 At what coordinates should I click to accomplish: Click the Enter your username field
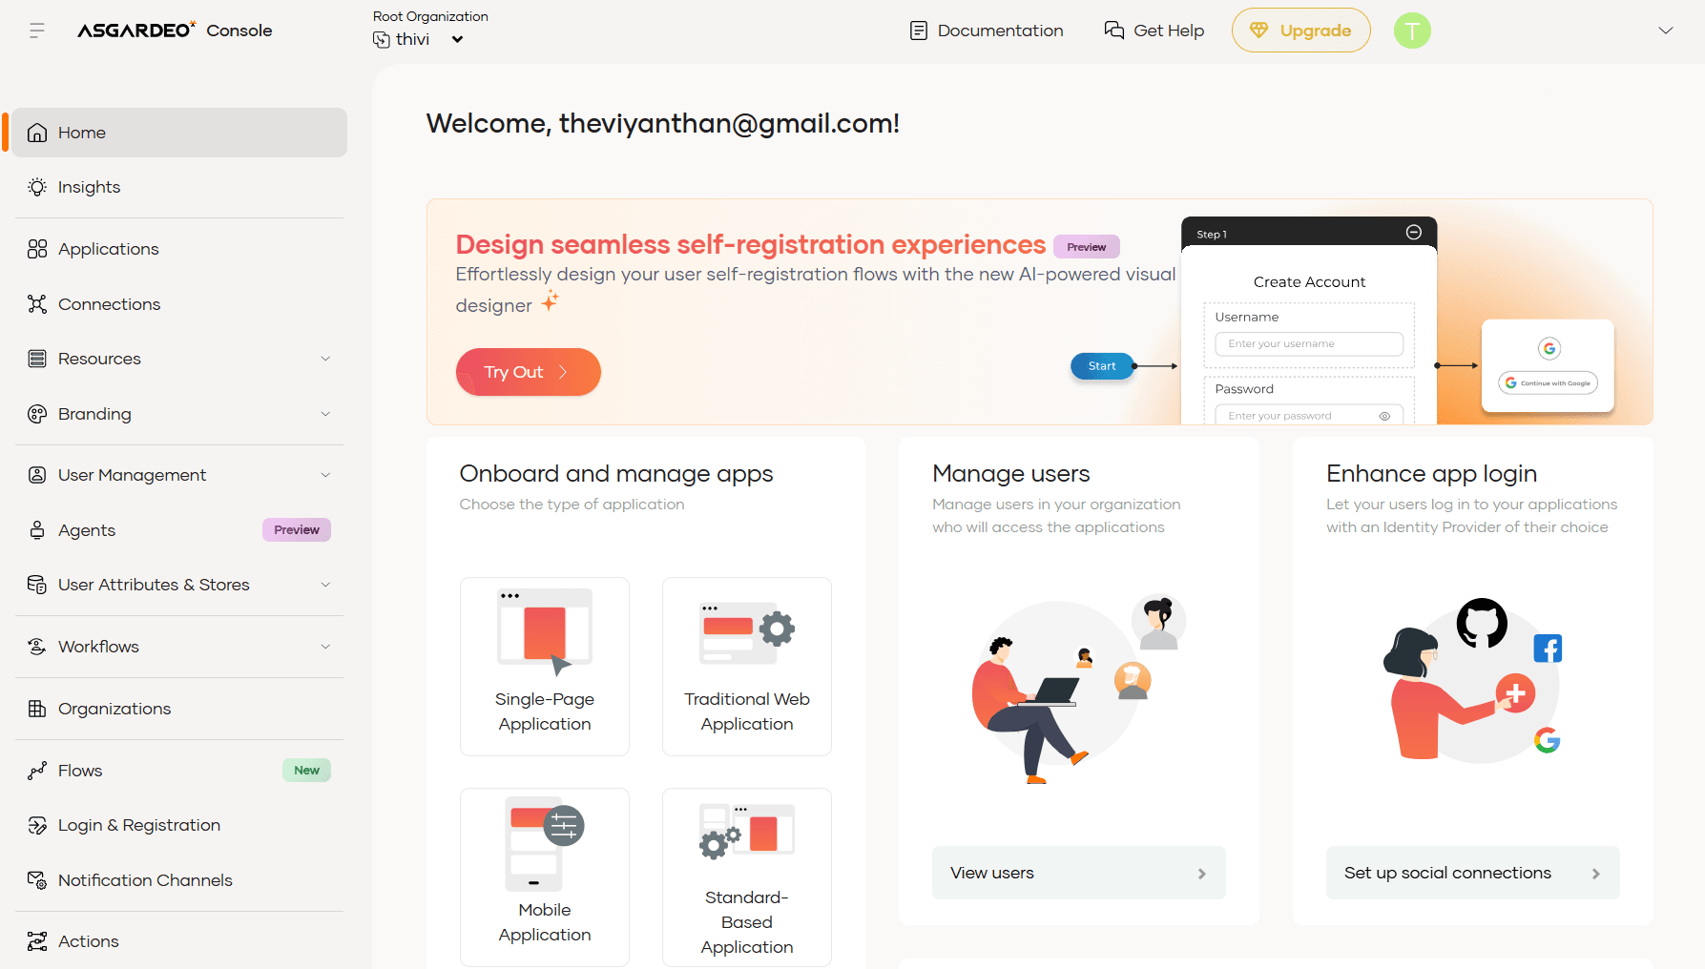tap(1308, 344)
